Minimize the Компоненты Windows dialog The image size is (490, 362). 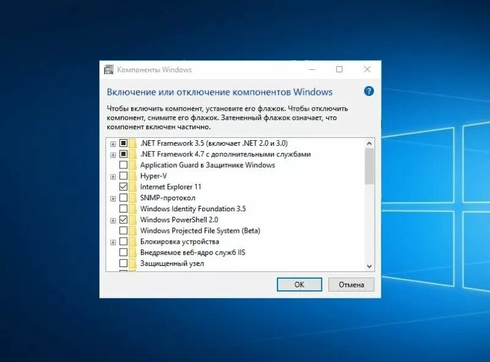[x=312, y=69]
